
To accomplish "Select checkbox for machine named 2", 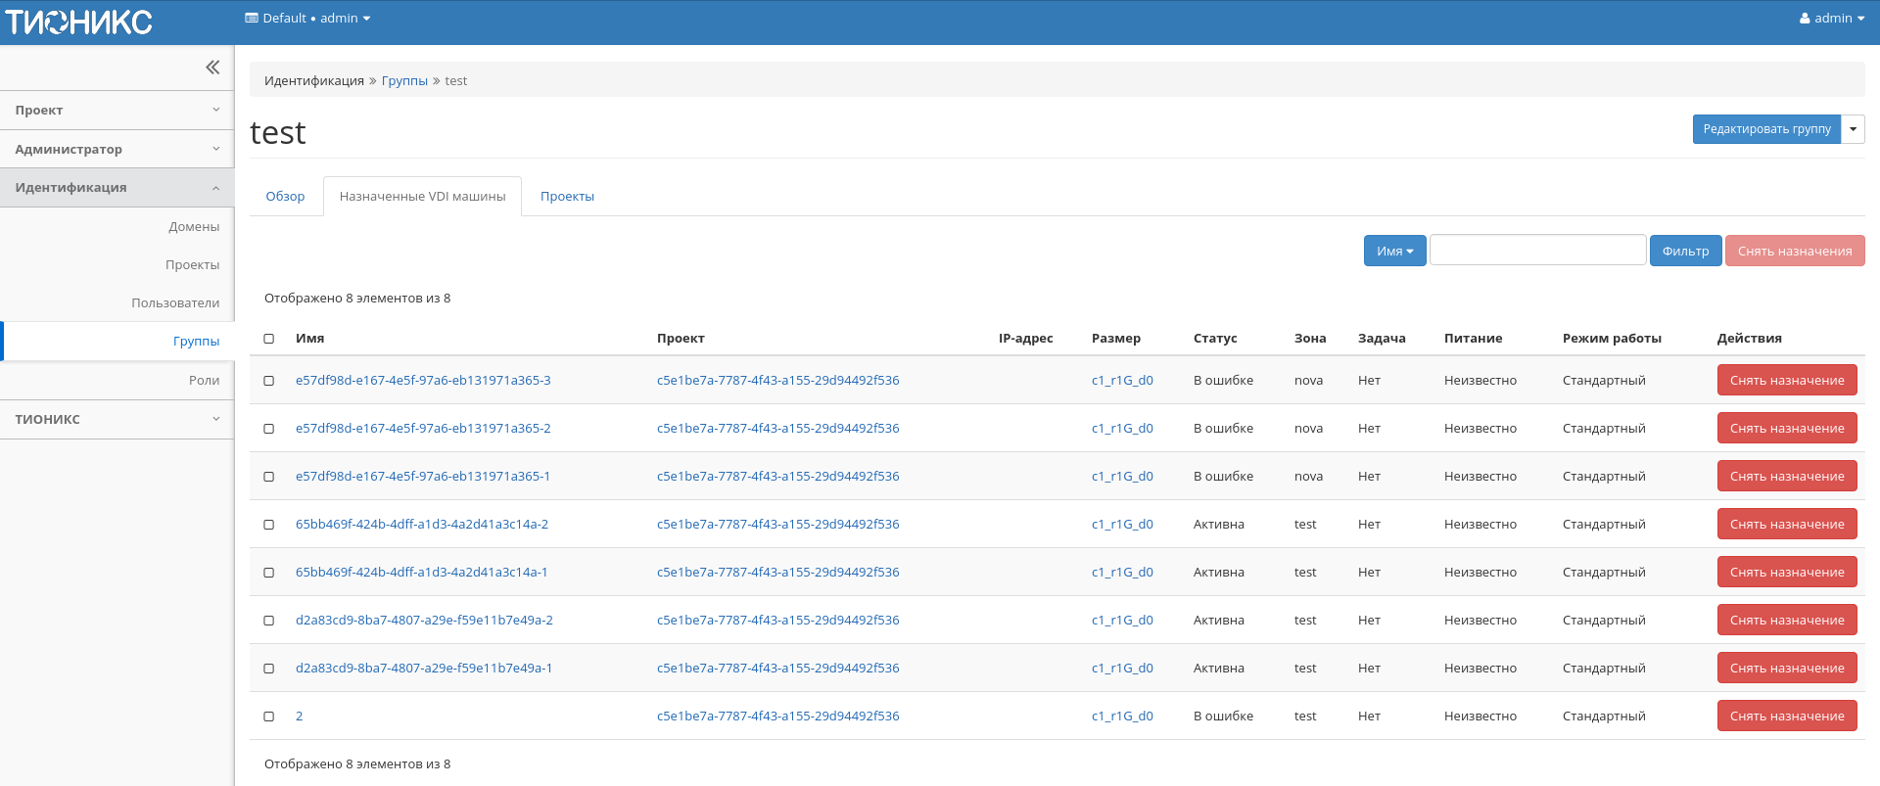I will (x=269, y=717).
